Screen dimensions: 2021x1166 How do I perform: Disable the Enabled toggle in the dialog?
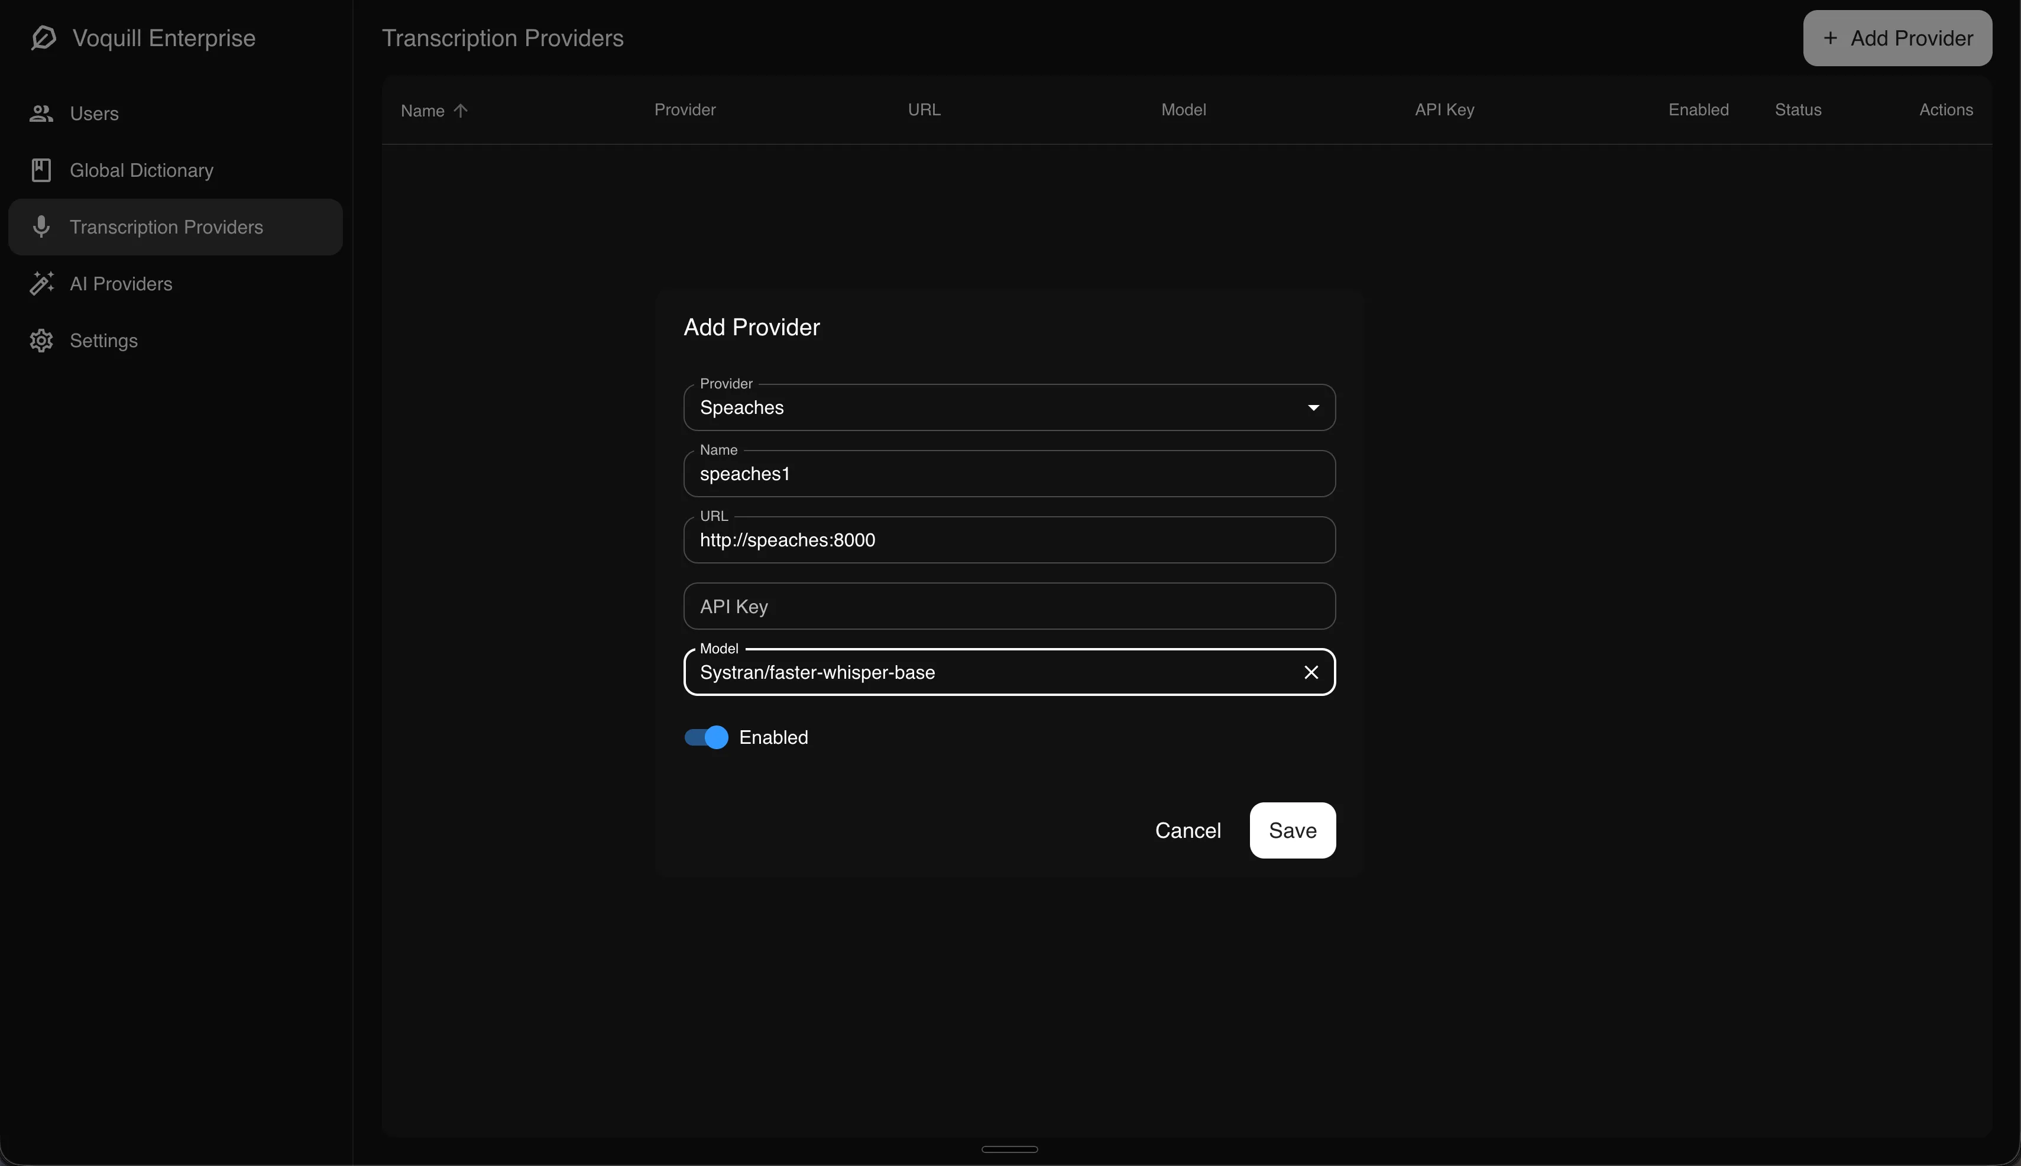point(705,737)
